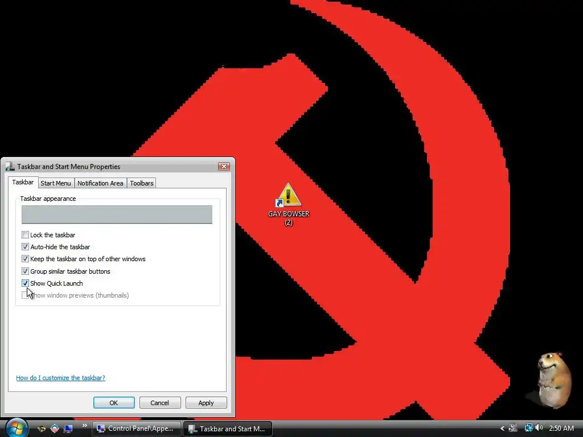Click the Taskbar properties title bar icon
The width and height of the screenshot is (583, 437).
click(10, 167)
